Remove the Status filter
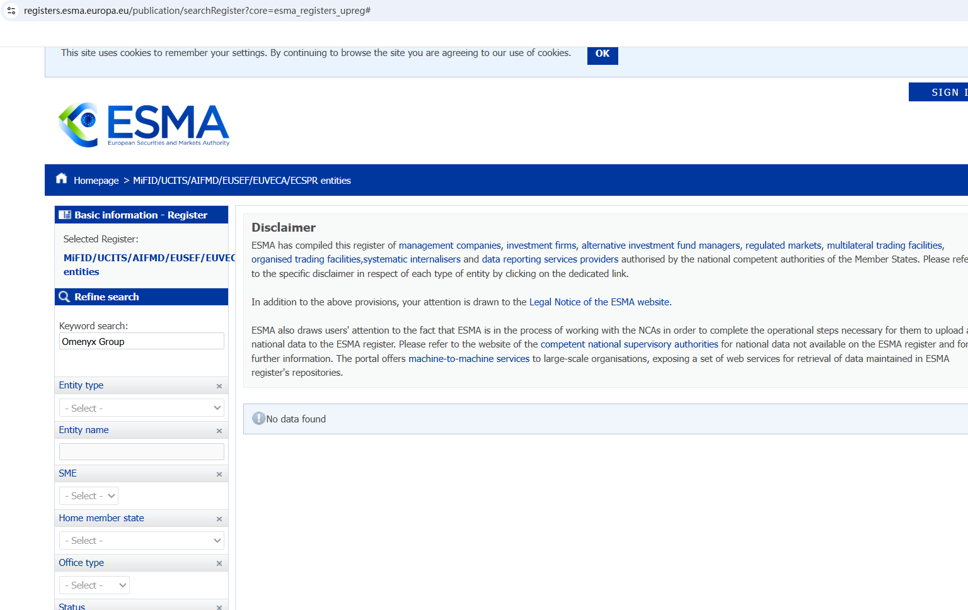The width and height of the screenshot is (968, 610). (x=219, y=607)
